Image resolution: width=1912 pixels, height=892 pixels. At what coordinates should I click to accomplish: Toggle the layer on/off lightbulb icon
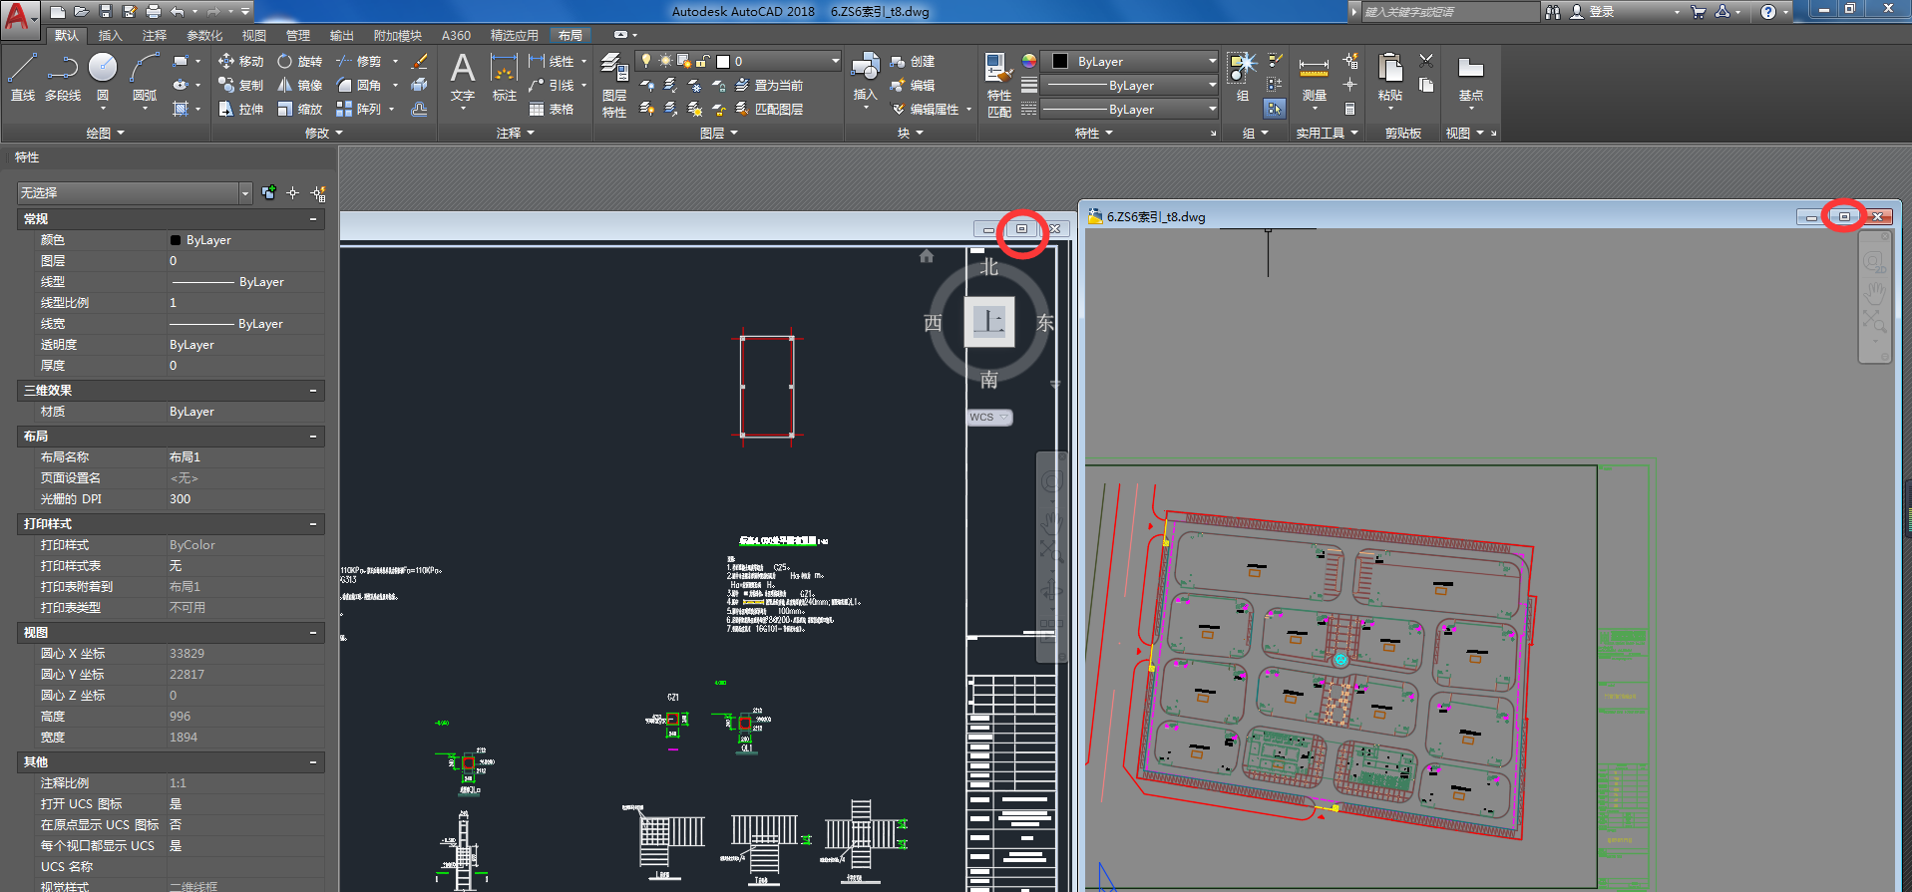tap(646, 61)
